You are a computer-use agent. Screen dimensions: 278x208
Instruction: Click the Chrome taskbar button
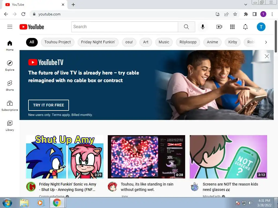tap(57, 203)
